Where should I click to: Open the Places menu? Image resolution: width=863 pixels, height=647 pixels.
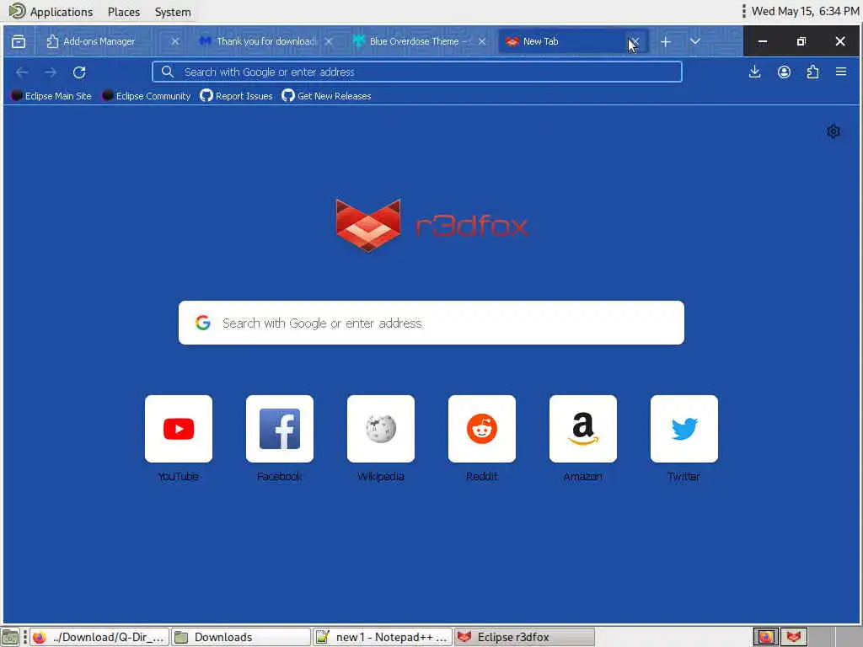124,12
